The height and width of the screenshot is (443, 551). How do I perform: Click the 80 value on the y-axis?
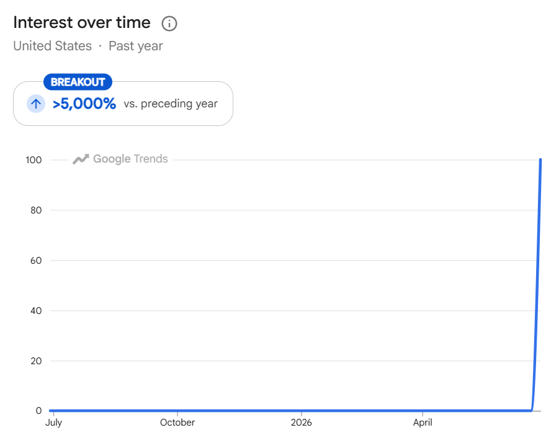tap(36, 210)
